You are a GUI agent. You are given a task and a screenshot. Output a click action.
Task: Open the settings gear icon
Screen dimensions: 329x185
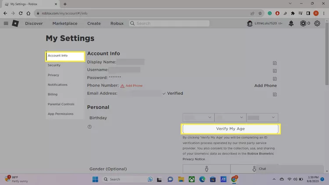[317, 23]
